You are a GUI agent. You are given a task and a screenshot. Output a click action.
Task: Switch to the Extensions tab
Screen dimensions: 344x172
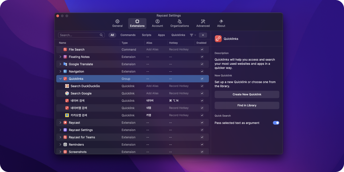137,24
